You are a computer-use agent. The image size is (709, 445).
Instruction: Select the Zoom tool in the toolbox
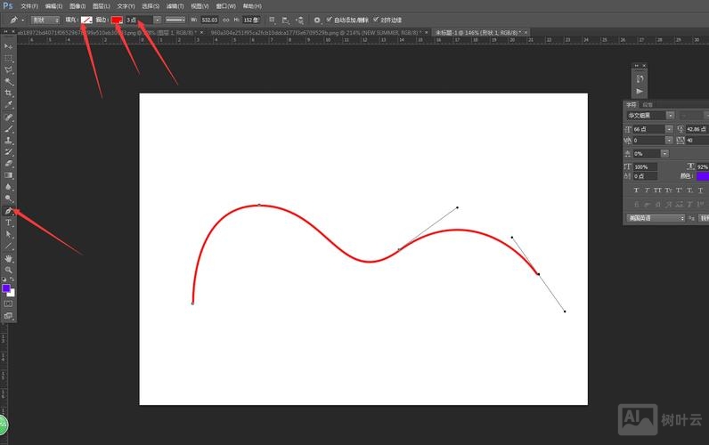click(x=9, y=270)
